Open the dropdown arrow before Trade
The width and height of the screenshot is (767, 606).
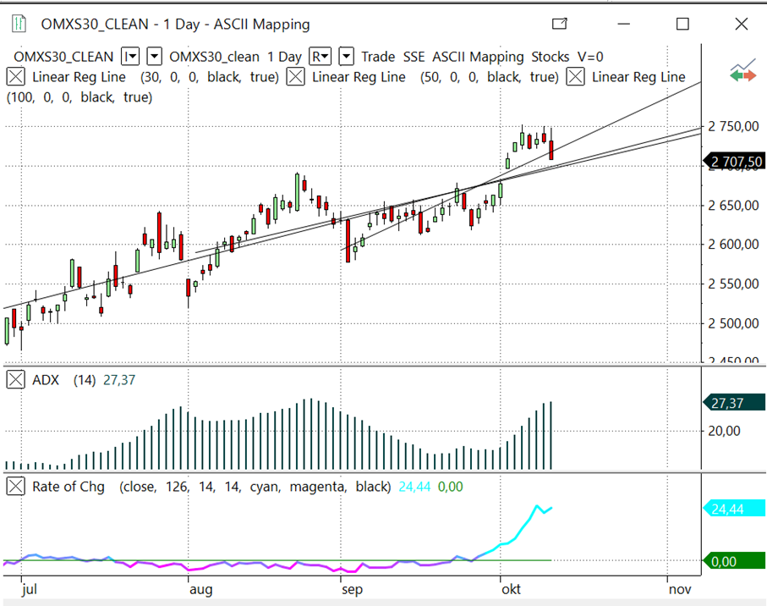pyautogui.click(x=346, y=57)
